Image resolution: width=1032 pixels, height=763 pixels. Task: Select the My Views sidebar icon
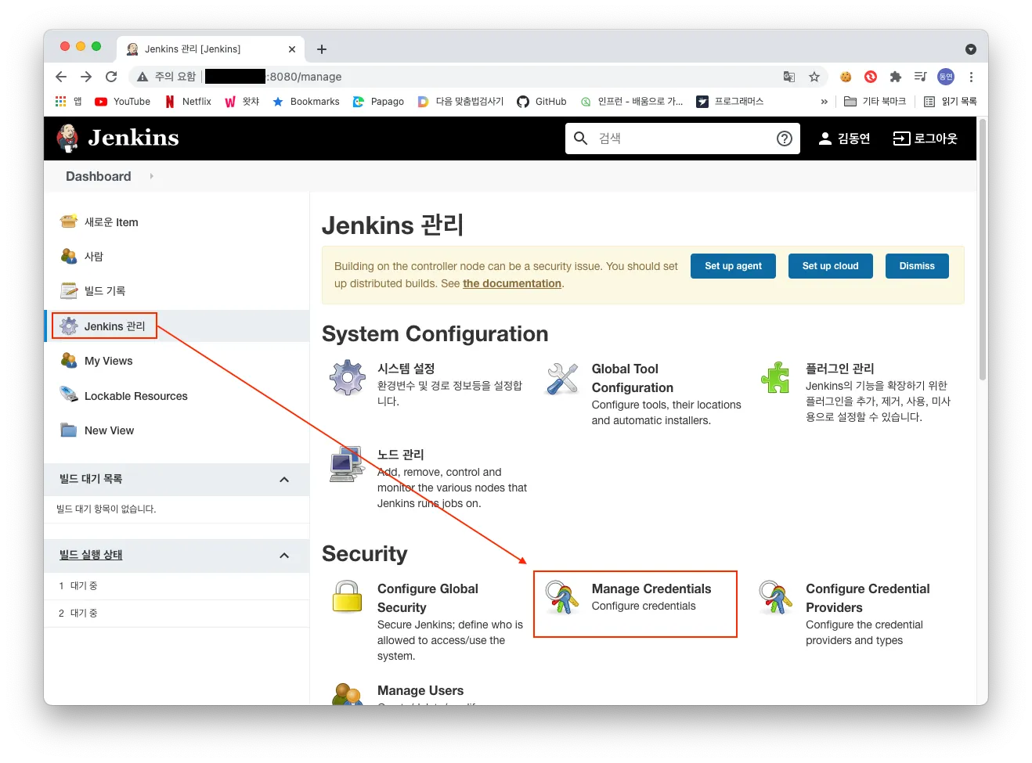(69, 361)
